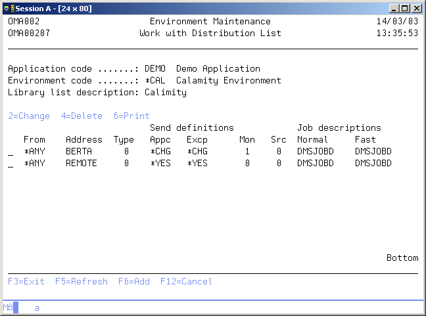The width and height of the screenshot is (426, 316).
Task: Click the 4=Delete option label
Action: pyautogui.click(x=82, y=116)
